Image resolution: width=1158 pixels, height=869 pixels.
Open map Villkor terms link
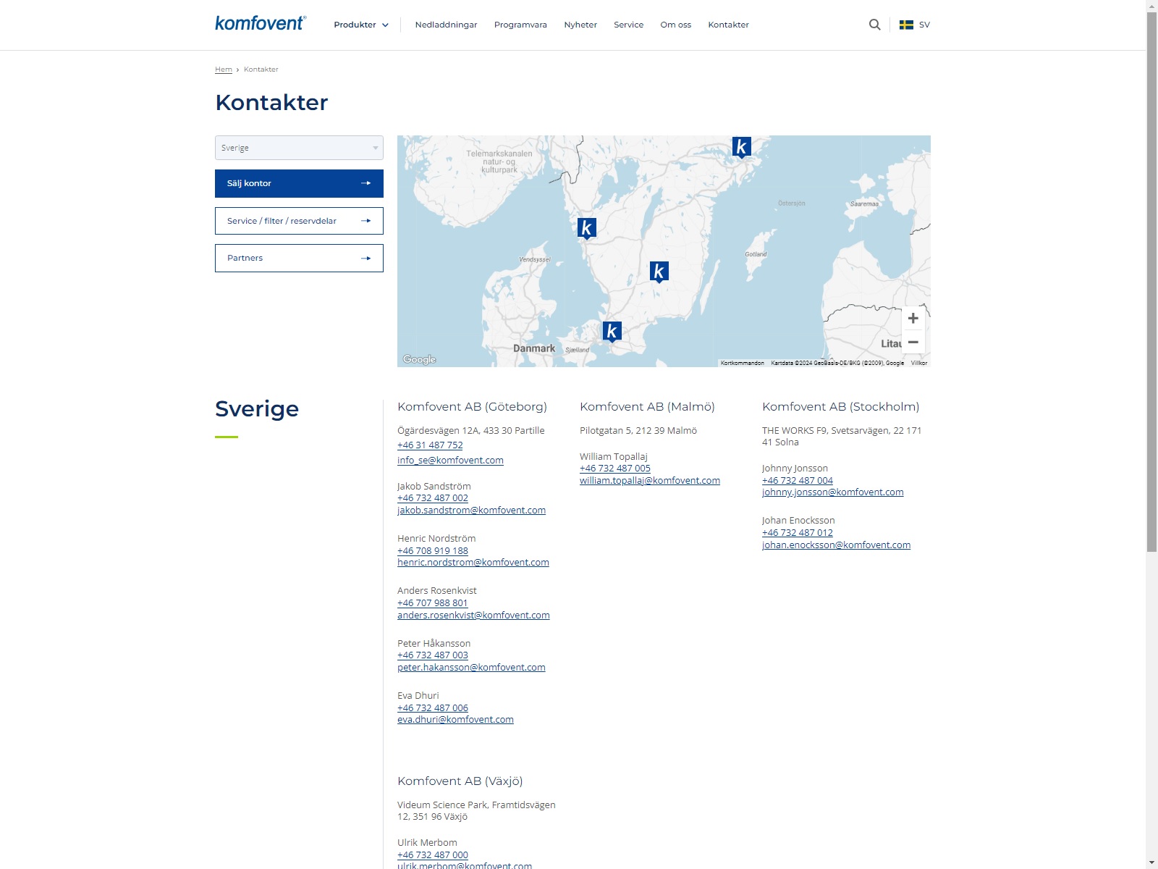click(919, 363)
